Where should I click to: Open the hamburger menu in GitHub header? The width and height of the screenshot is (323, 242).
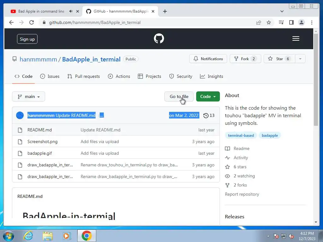(x=296, y=38)
